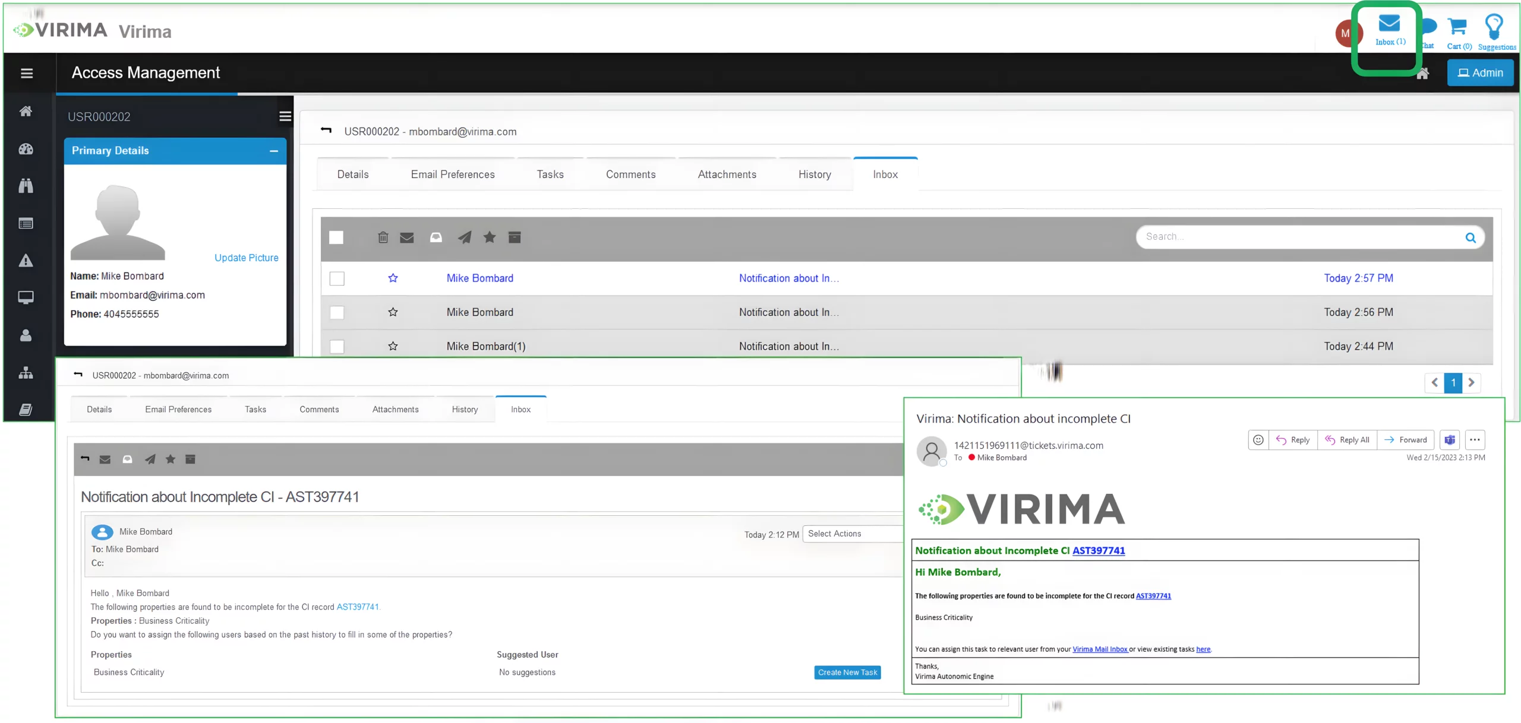Archive messages using the archive box icon
This screenshot has height=723, width=1521.
515,237
